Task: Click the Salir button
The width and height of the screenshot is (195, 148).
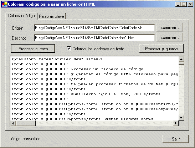Action: (175, 139)
